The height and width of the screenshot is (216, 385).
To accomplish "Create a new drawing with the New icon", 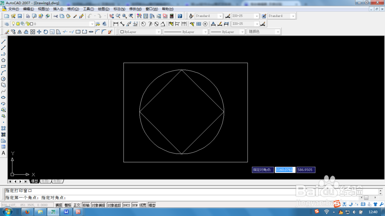I will pyautogui.click(x=7, y=16).
